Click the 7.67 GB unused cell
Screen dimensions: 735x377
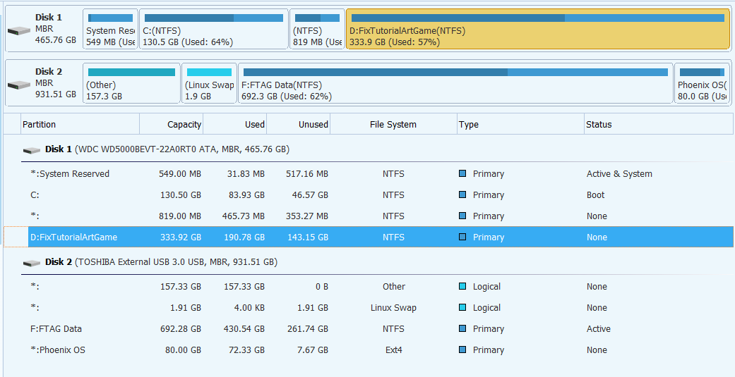coord(313,350)
